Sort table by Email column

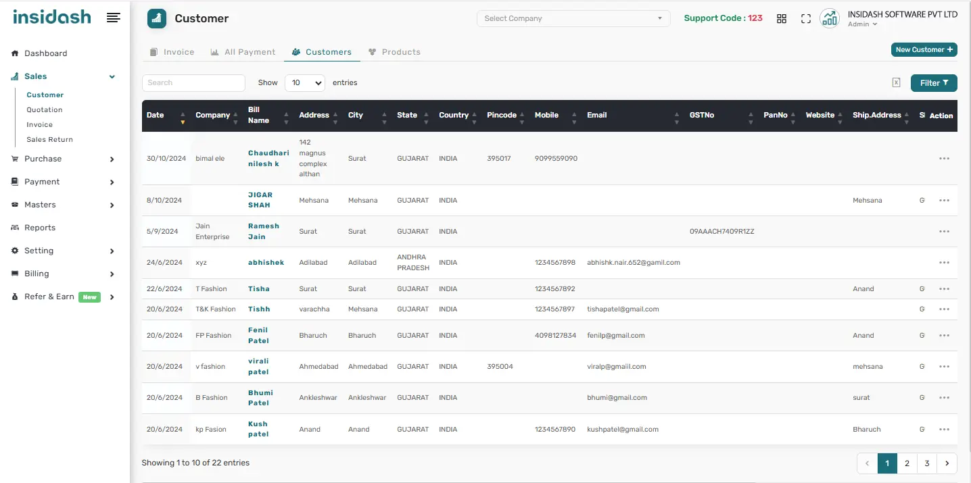pos(633,116)
